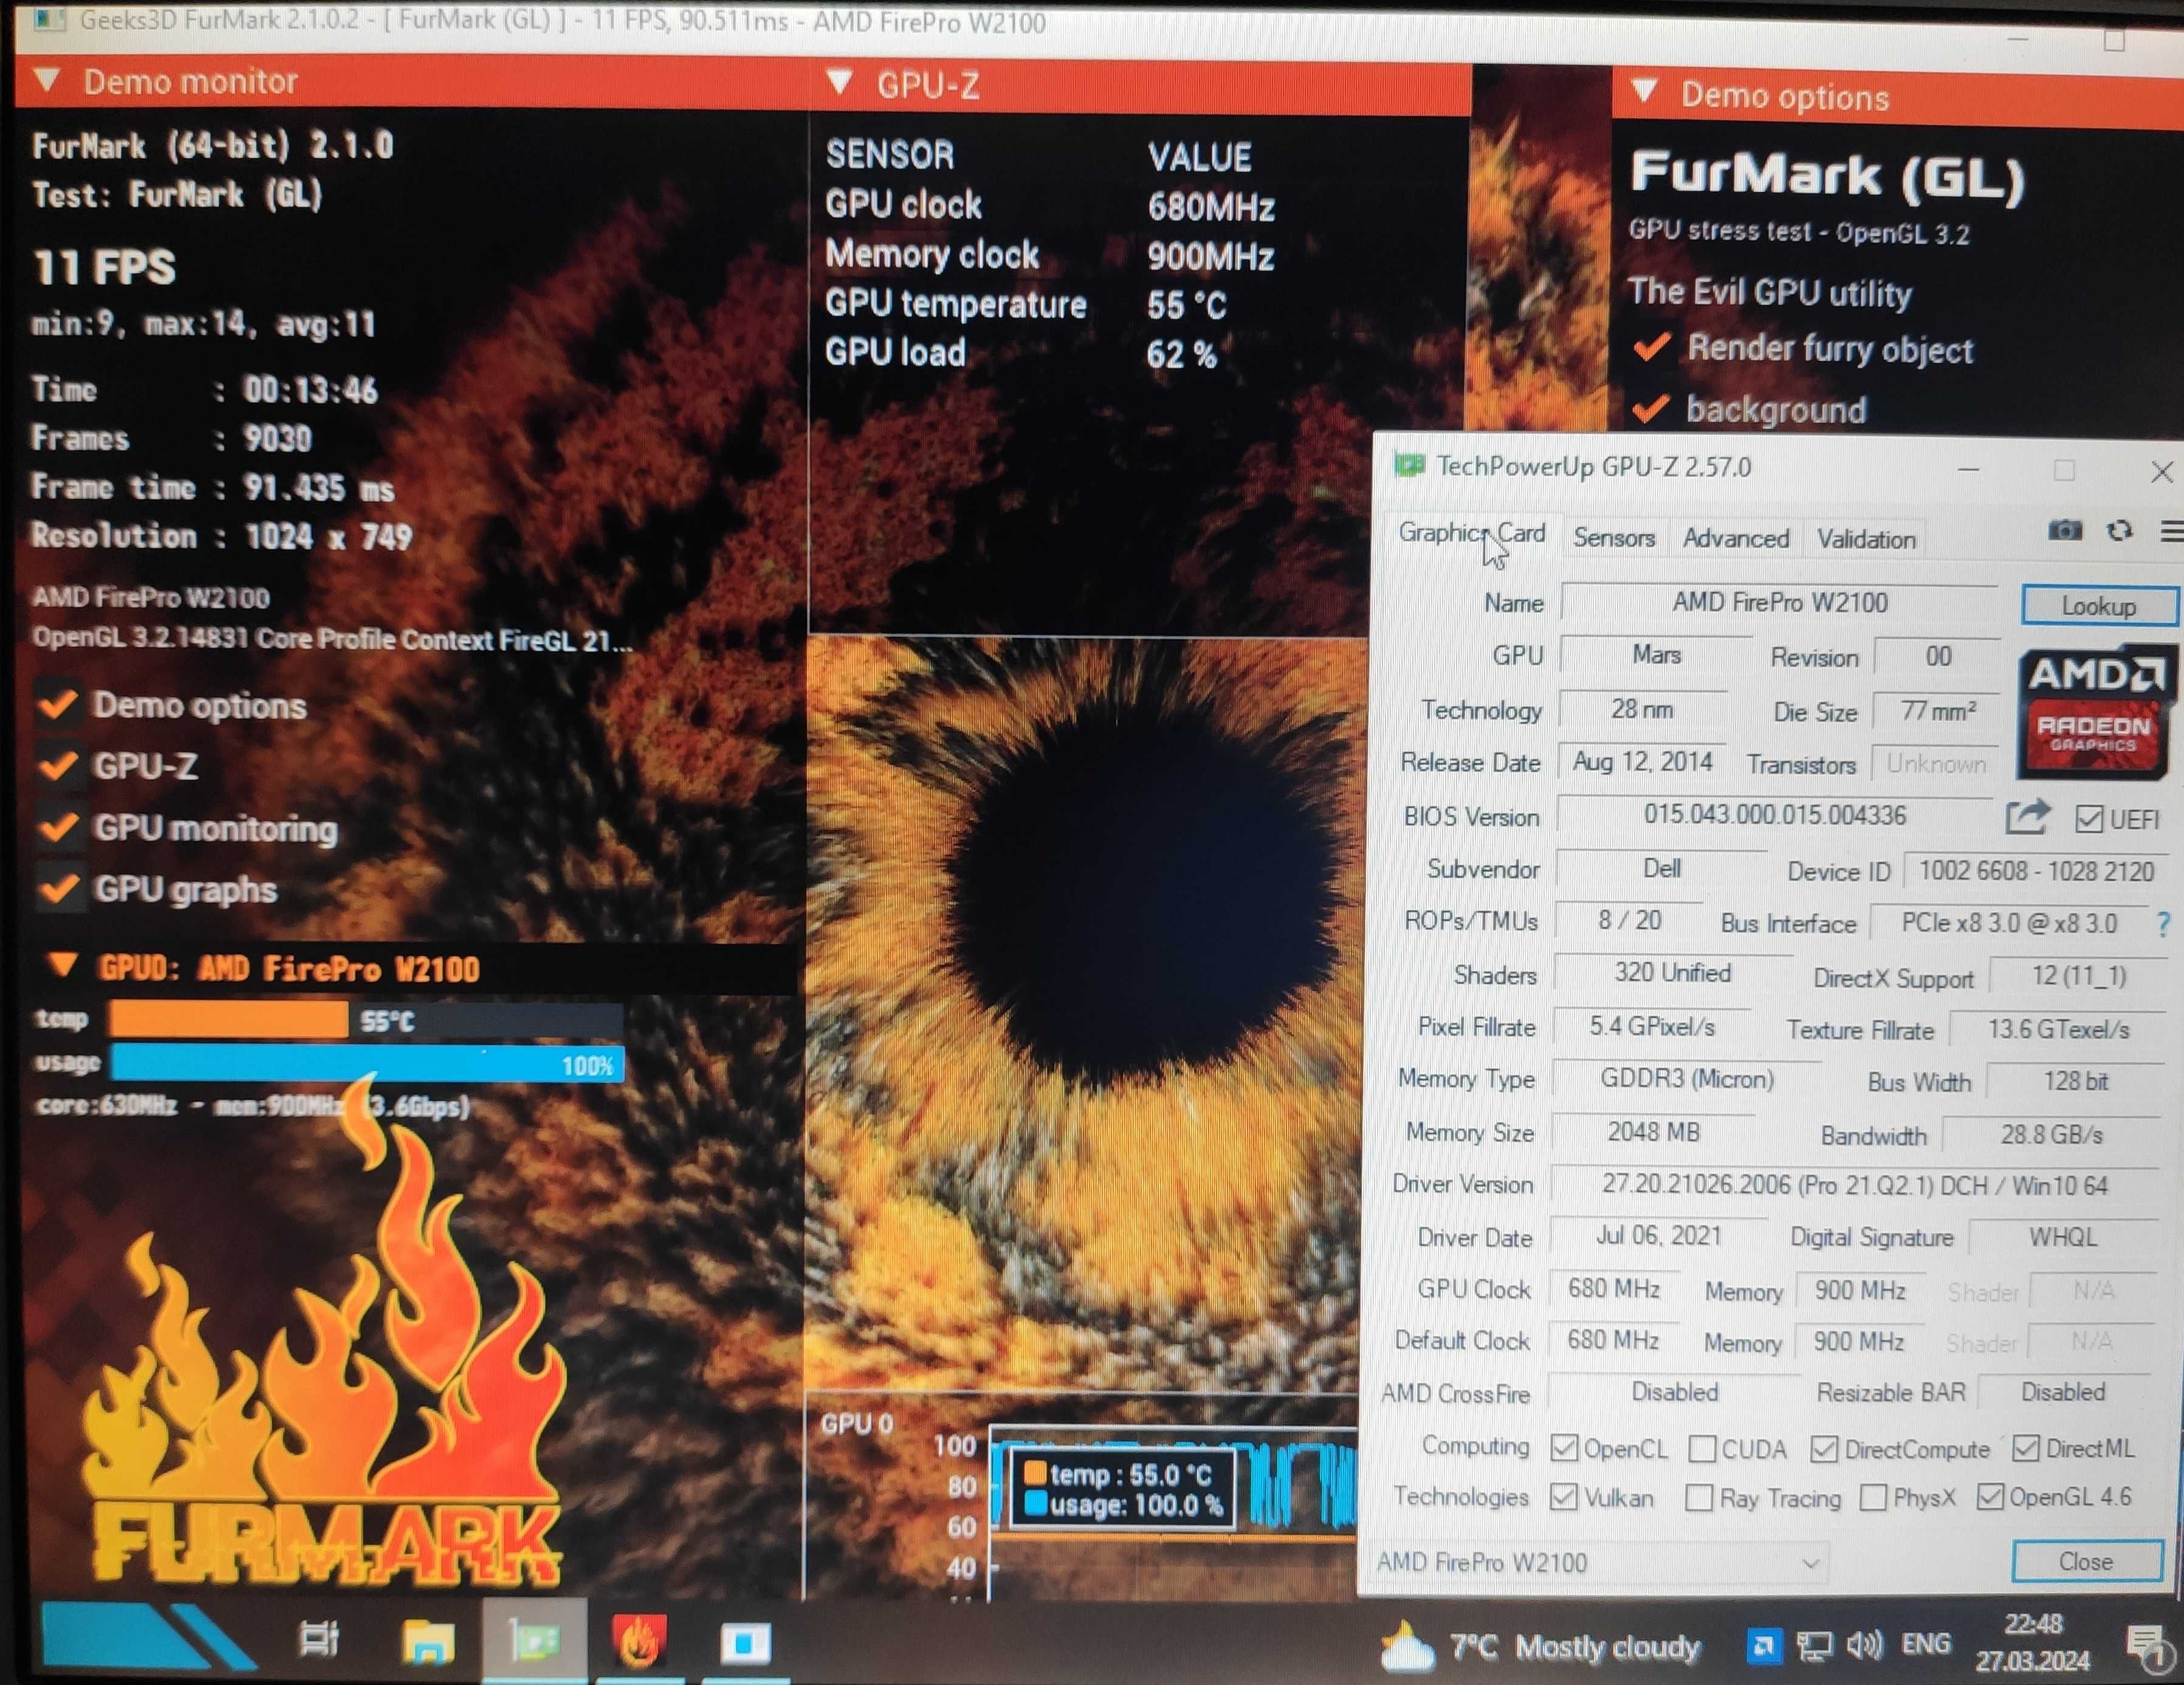Click the GPU-Z title bar app icon
Screen dimensions: 2184x1685
[1409, 466]
